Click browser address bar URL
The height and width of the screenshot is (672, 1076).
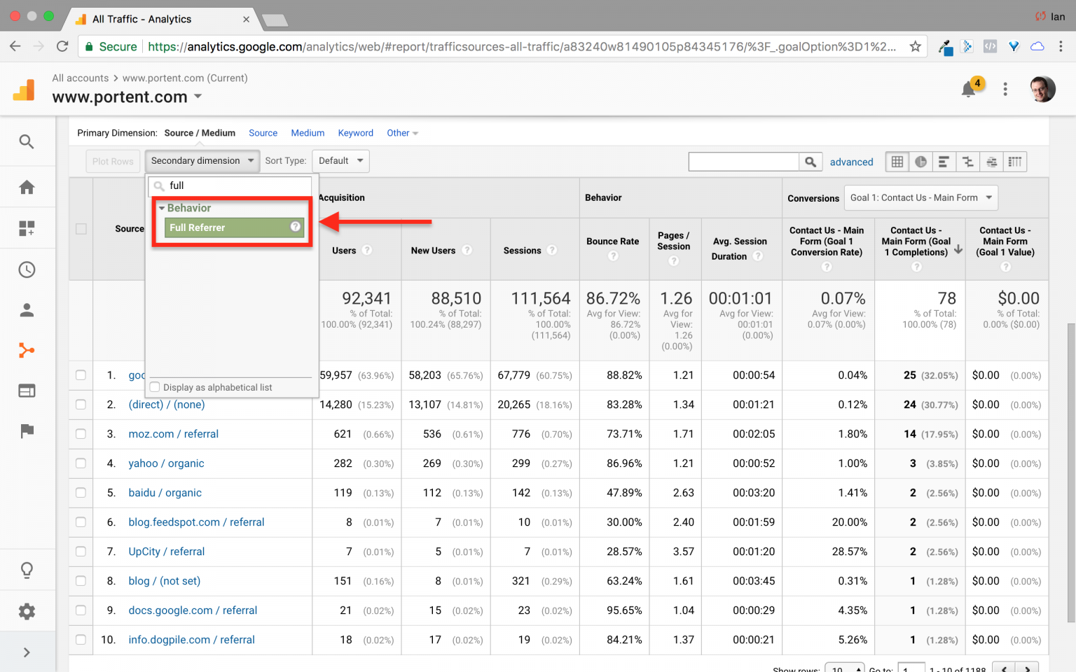[x=521, y=46]
